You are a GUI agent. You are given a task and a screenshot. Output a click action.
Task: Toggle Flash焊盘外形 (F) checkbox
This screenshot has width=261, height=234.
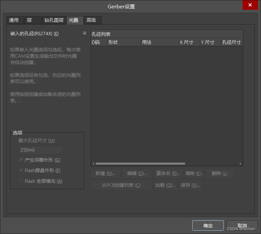click(21, 170)
